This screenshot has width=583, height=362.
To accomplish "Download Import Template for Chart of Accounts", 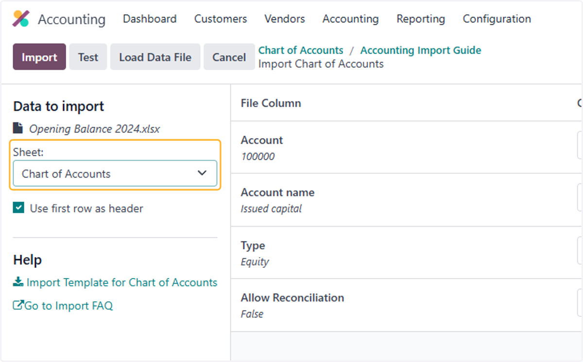I will pyautogui.click(x=115, y=282).
